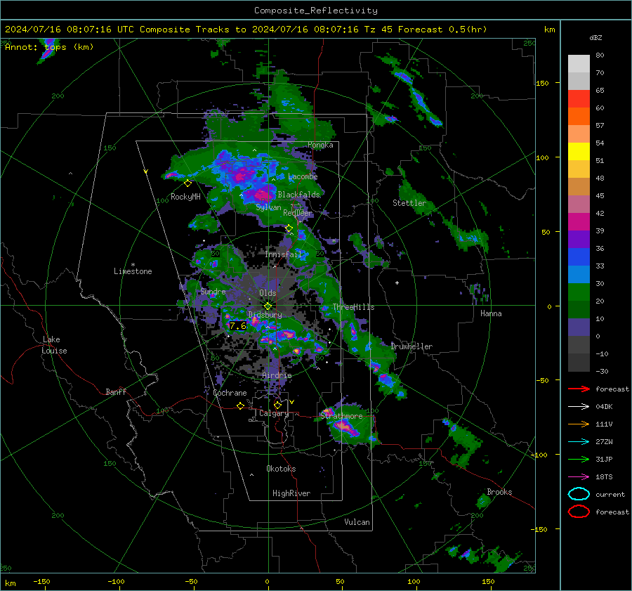
Task: Click the Hanna city label
Action: point(491,313)
